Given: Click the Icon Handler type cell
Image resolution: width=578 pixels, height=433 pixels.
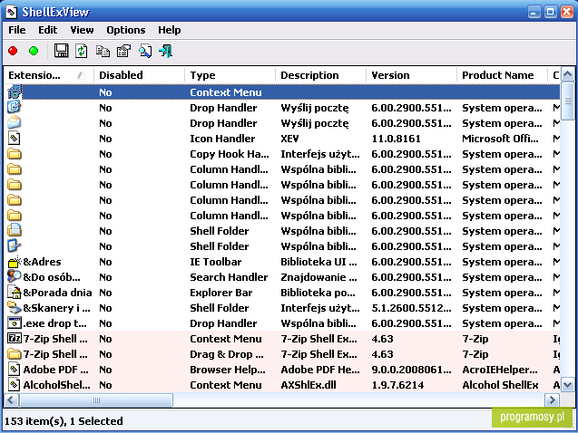Looking at the screenshot, I should tap(222, 139).
